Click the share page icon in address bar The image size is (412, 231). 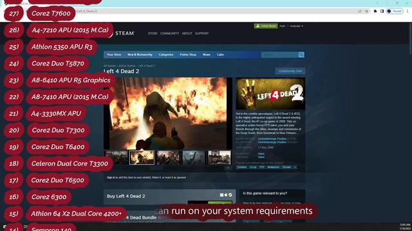359,12
